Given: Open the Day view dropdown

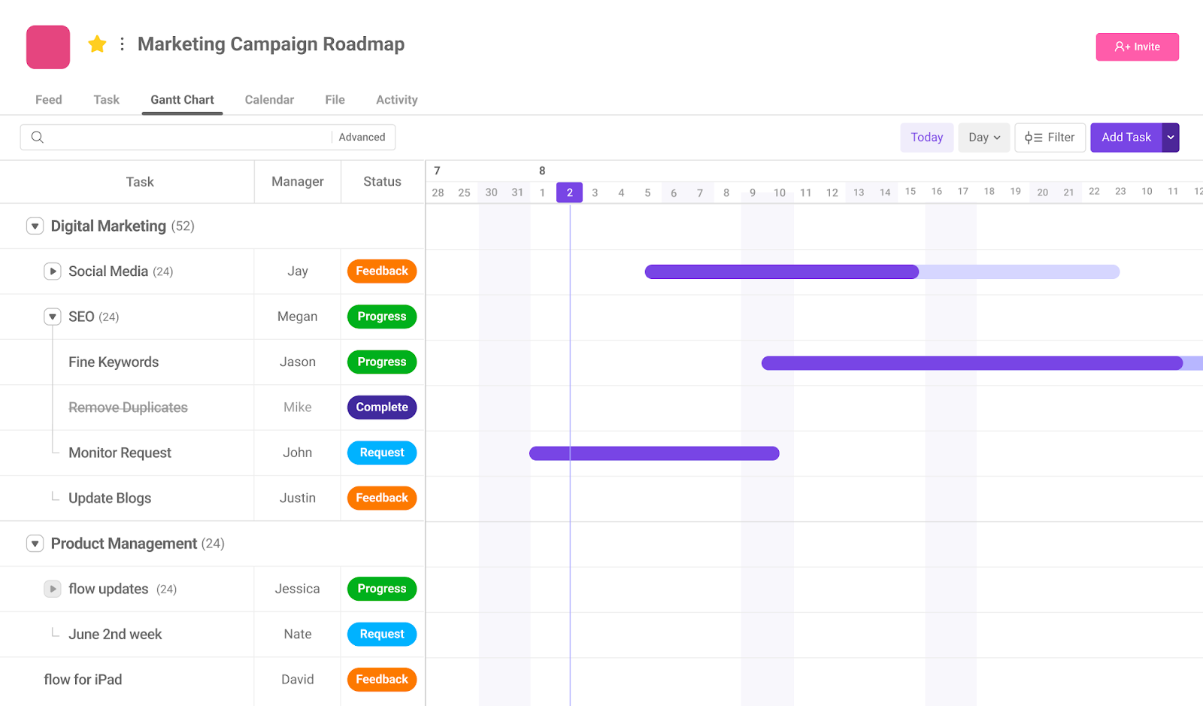Looking at the screenshot, I should pos(983,138).
